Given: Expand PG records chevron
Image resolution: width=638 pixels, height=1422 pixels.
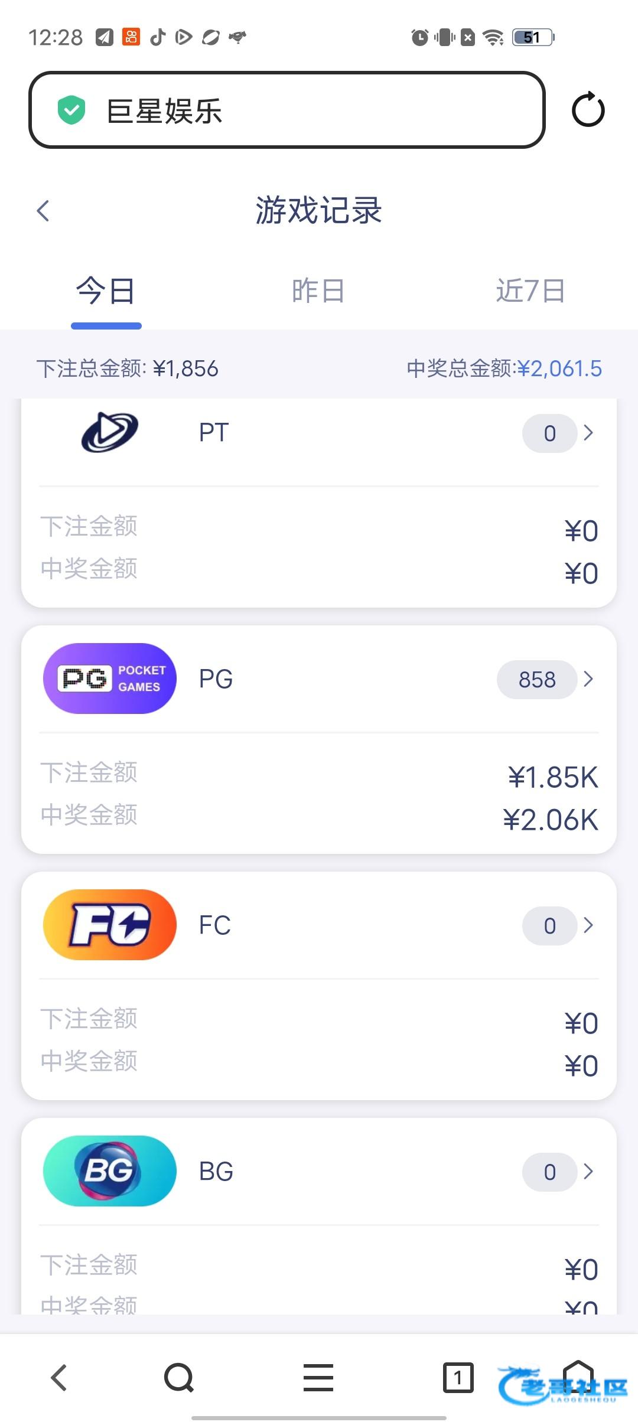Looking at the screenshot, I should 588,679.
